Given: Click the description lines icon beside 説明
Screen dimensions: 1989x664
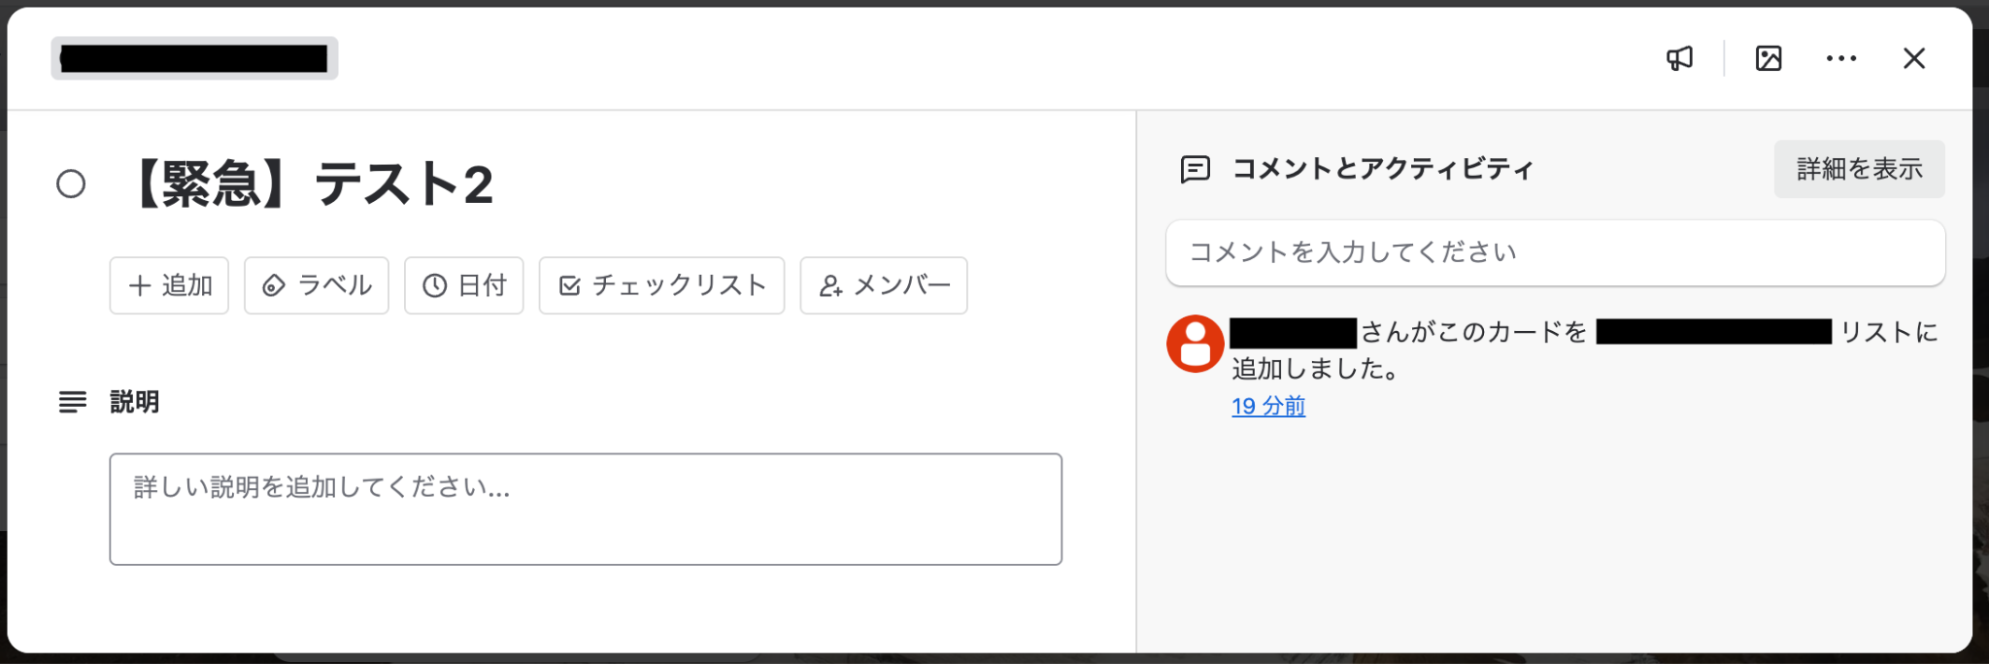Looking at the screenshot, I should tap(73, 402).
